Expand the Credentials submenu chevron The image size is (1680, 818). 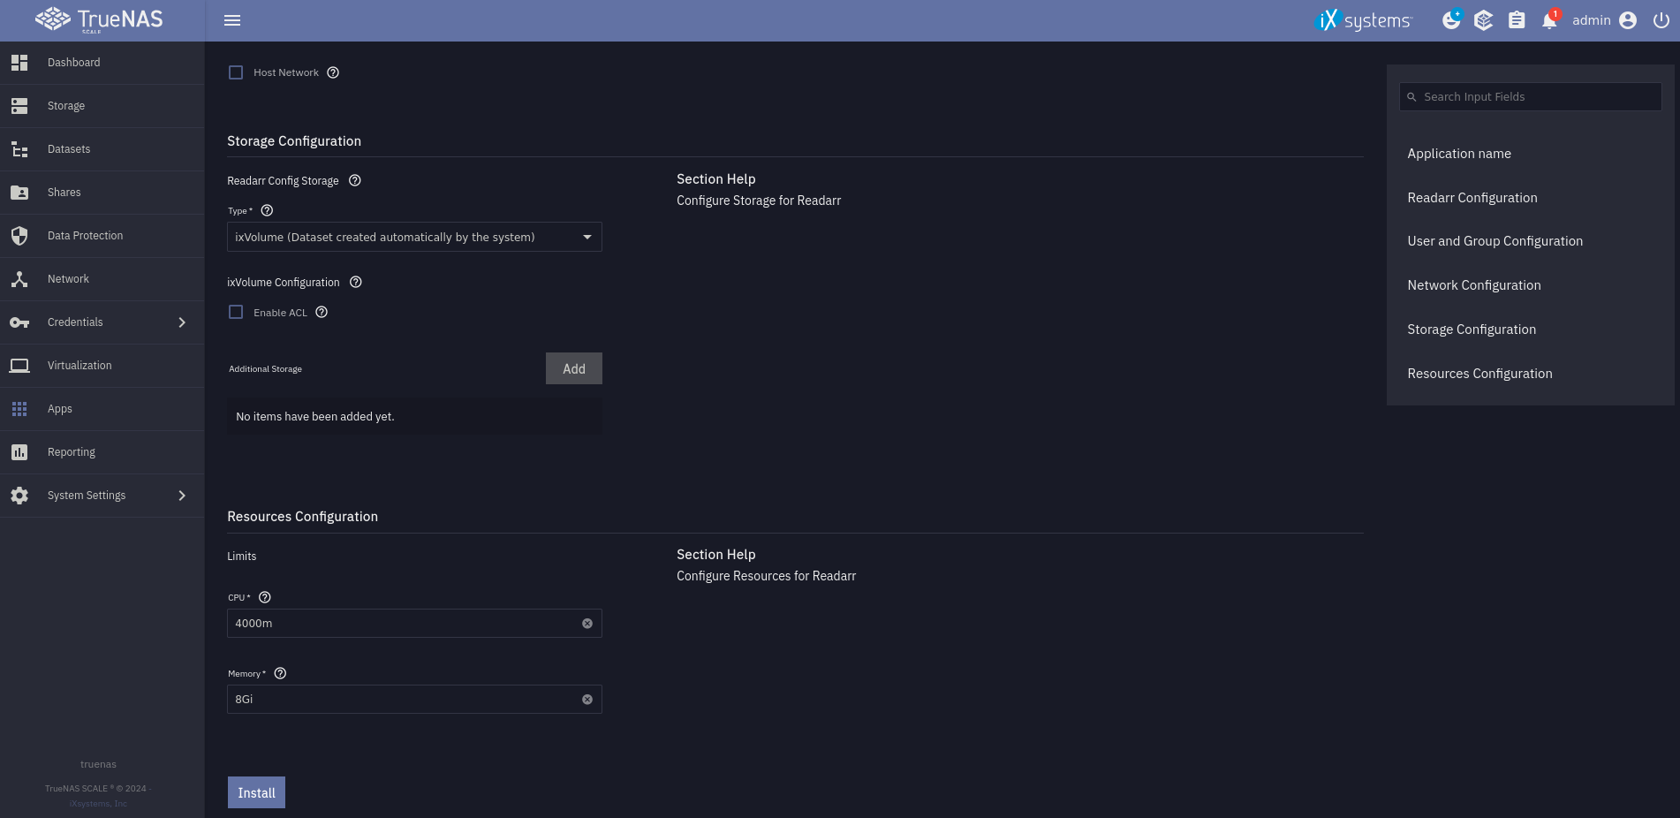(182, 322)
